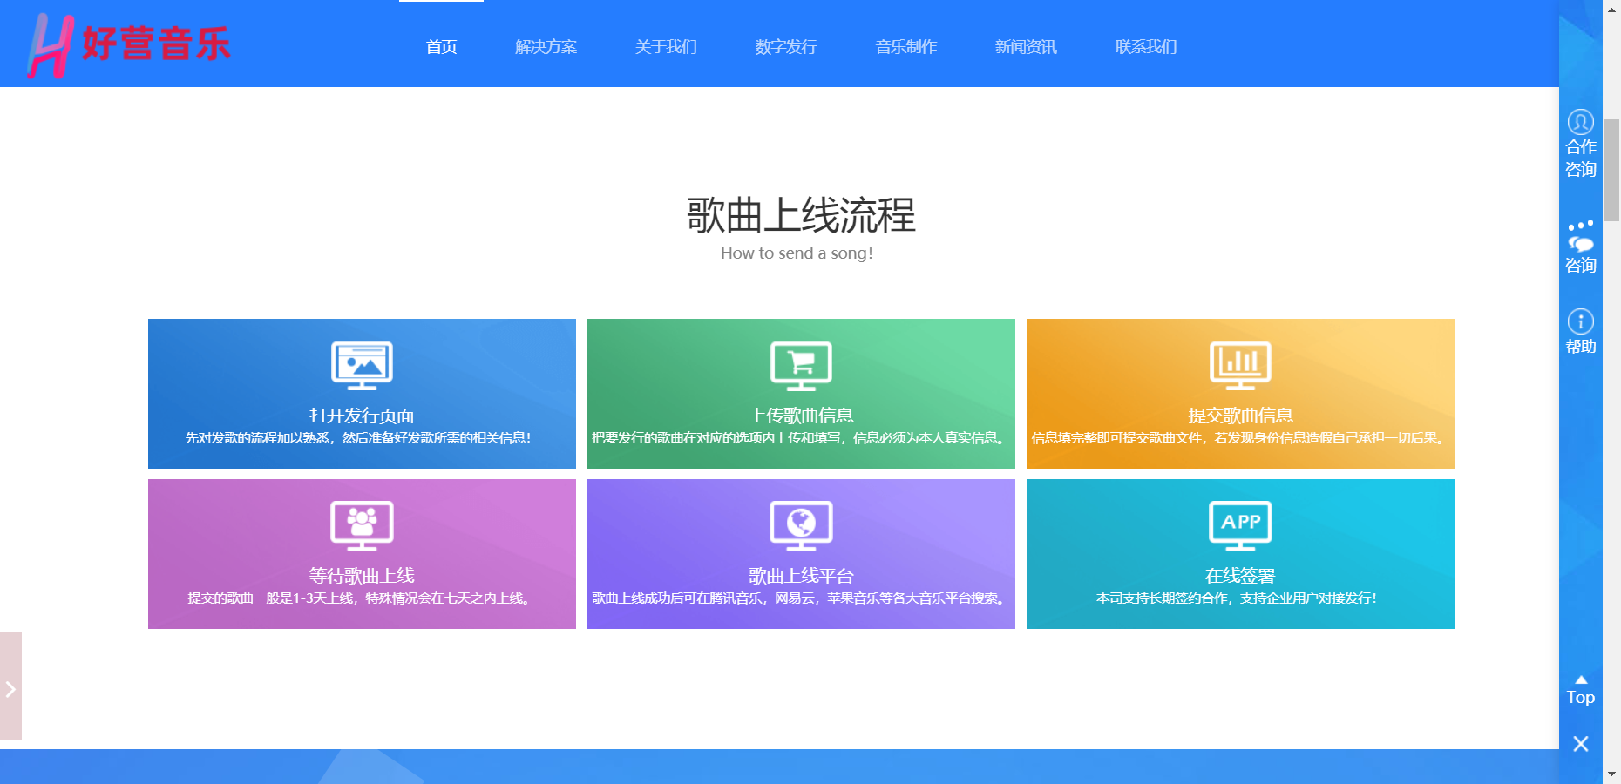1621x784 pixels.
Task: Click the picture monitor icon in blue card
Action: tap(362, 365)
